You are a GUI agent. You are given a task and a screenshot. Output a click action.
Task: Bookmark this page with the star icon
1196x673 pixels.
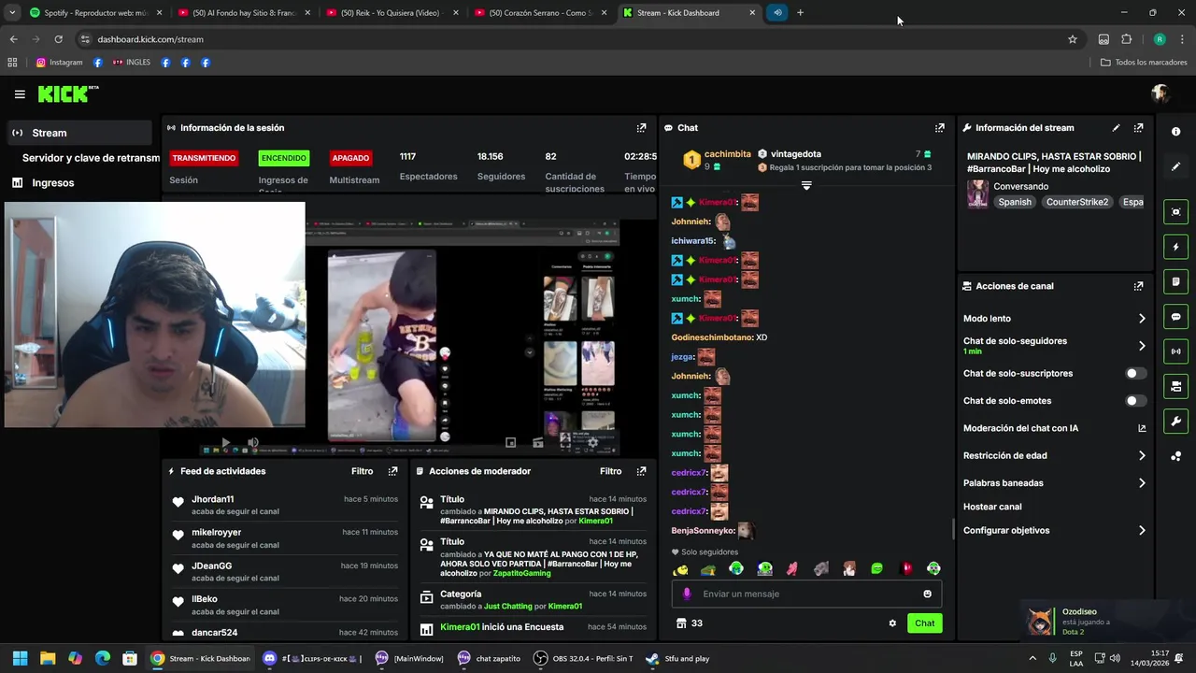tap(1073, 39)
